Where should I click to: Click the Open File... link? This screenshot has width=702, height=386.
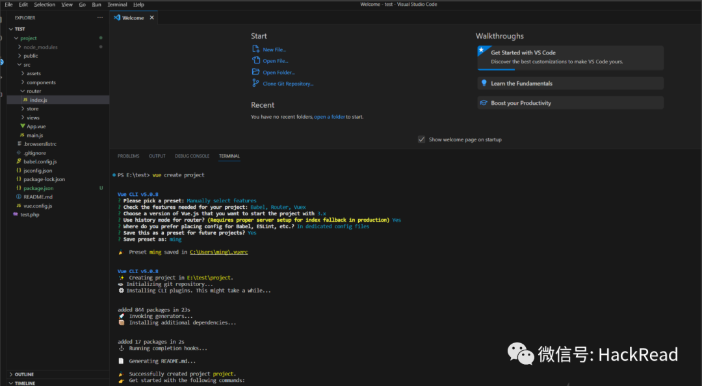(276, 61)
